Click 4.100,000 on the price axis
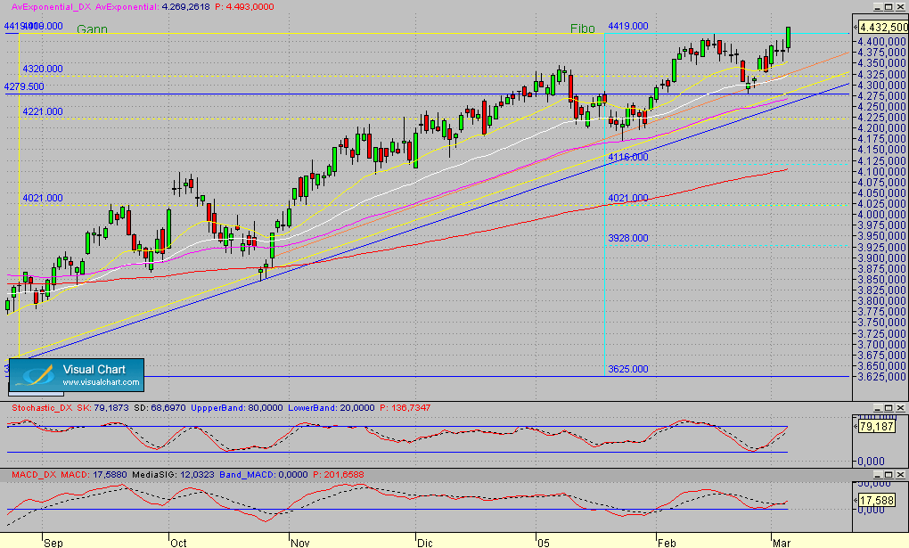Viewport: 909px width, 548px height. coord(881,172)
